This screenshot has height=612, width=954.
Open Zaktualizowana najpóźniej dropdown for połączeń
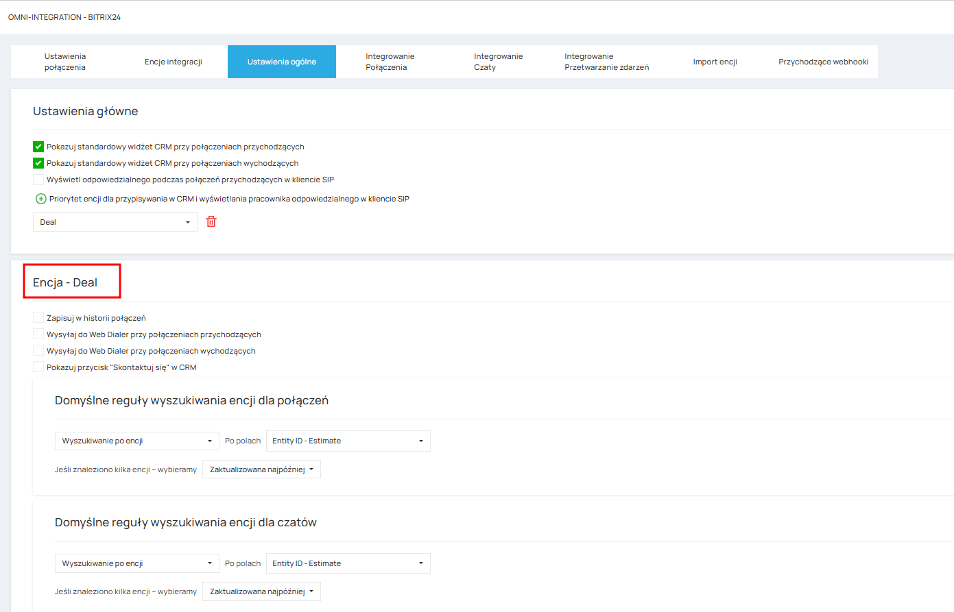tap(261, 469)
